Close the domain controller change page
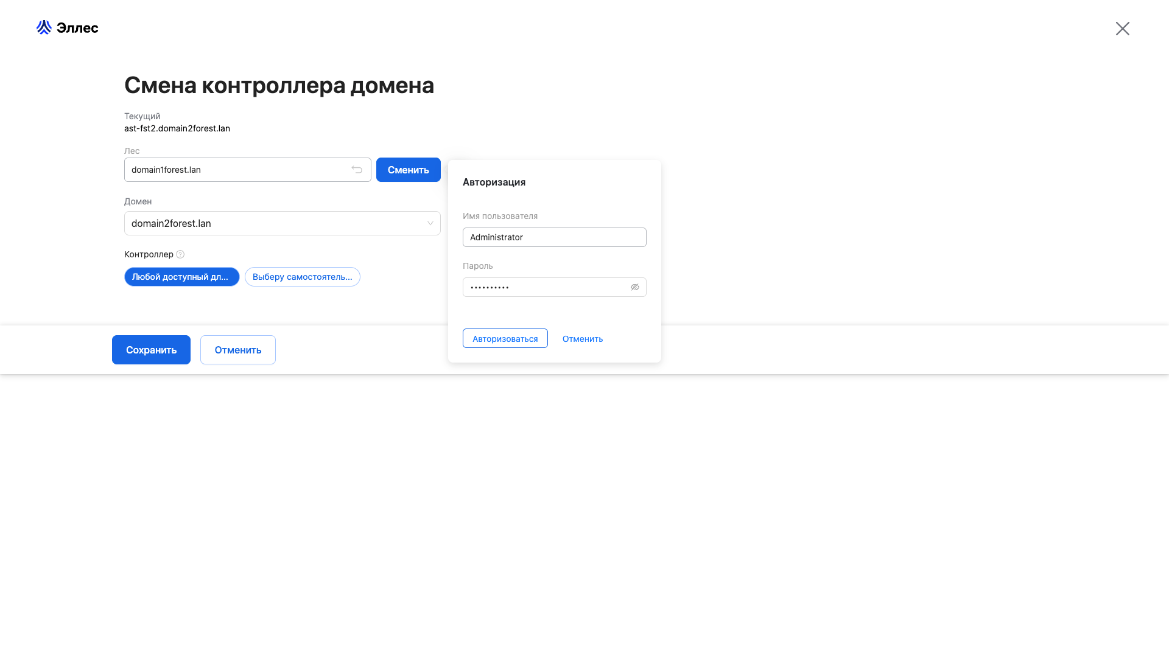 click(1122, 29)
